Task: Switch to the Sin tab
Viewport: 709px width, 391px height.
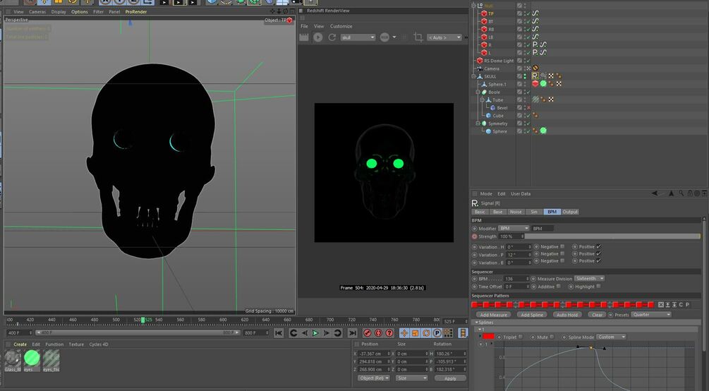Action: (x=533, y=212)
